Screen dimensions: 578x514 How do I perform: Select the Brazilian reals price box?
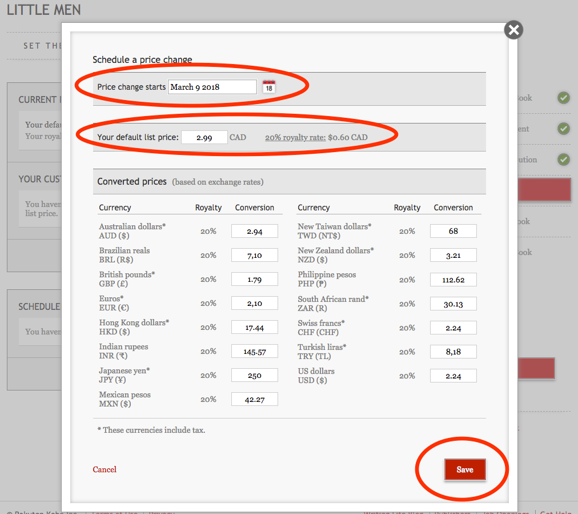[254, 255]
